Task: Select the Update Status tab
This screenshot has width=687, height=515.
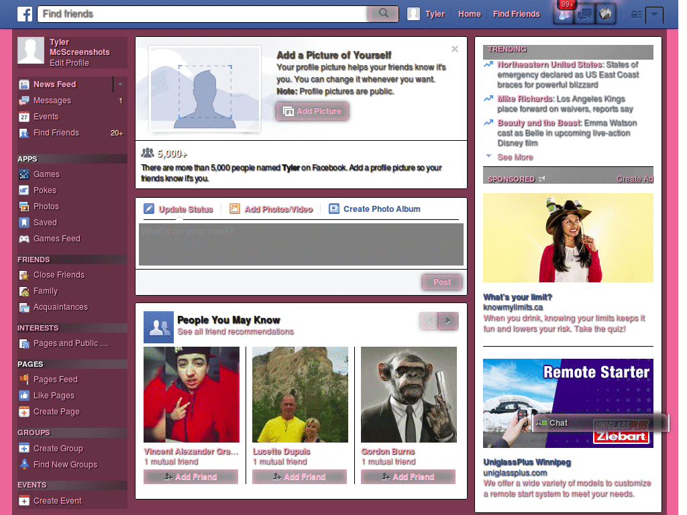Action: coord(178,209)
